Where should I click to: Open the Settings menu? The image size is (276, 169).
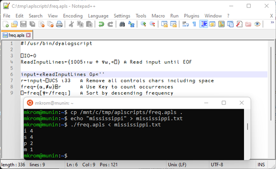pyautogui.click(x=122, y=16)
